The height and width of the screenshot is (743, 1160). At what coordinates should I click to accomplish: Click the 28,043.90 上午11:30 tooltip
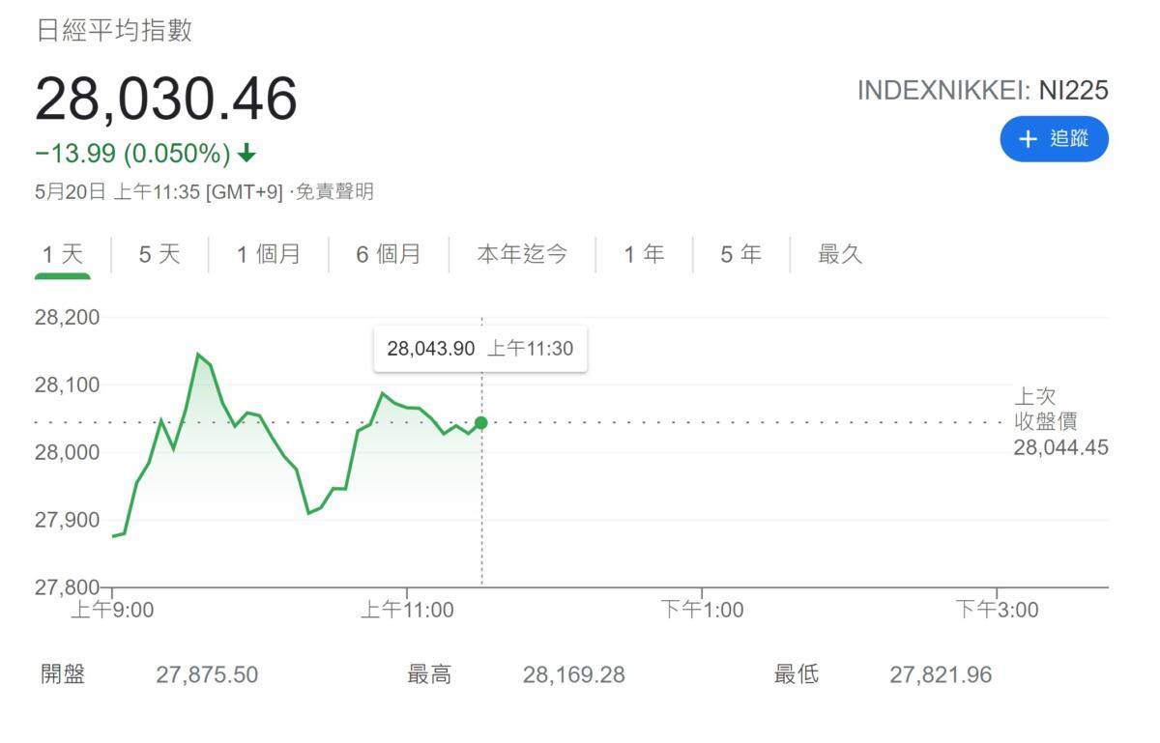[479, 349]
